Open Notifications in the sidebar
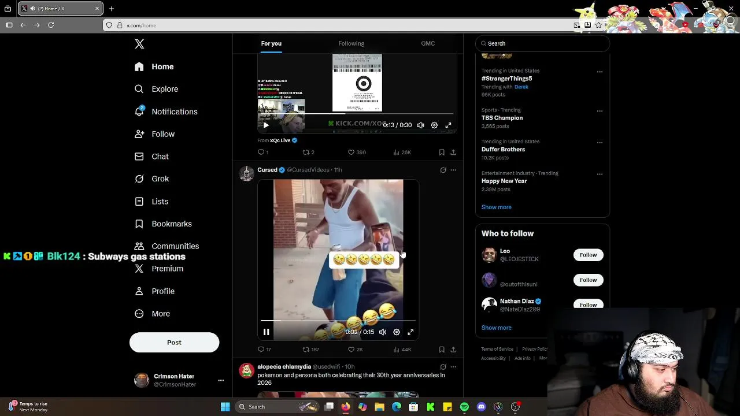The height and width of the screenshot is (416, 740). tap(166, 112)
